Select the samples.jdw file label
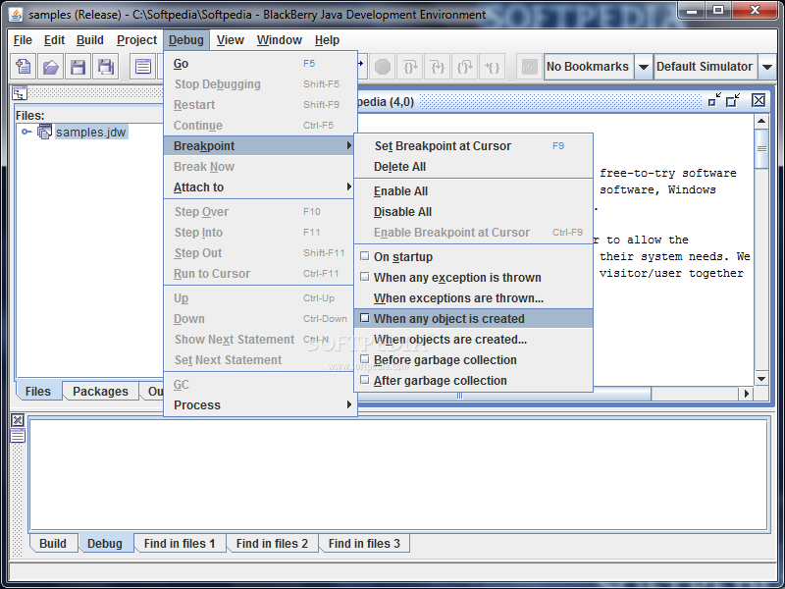This screenshot has width=785, height=589. point(90,133)
